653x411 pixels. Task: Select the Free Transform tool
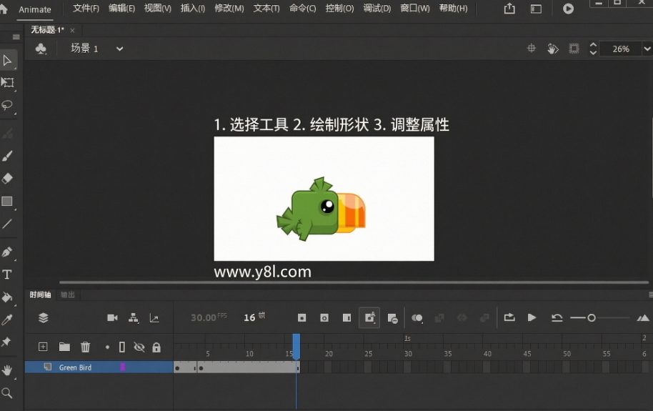point(7,82)
